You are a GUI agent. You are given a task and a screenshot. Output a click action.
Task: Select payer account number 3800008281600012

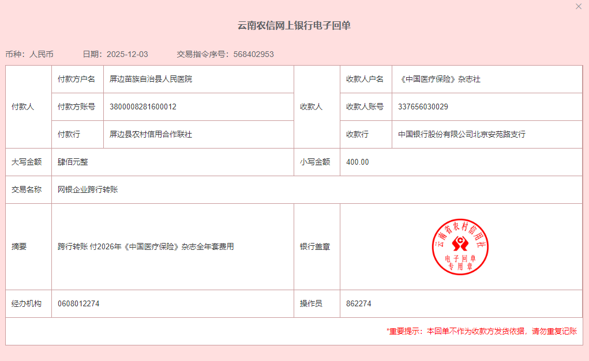(x=143, y=107)
